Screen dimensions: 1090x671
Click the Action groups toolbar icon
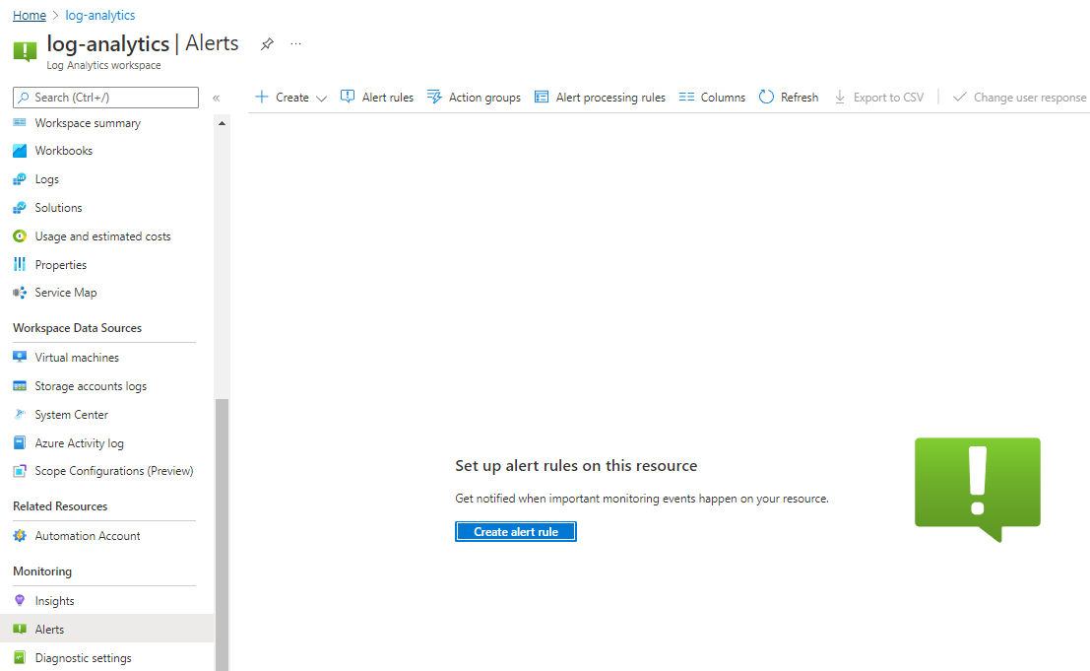point(434,97)
